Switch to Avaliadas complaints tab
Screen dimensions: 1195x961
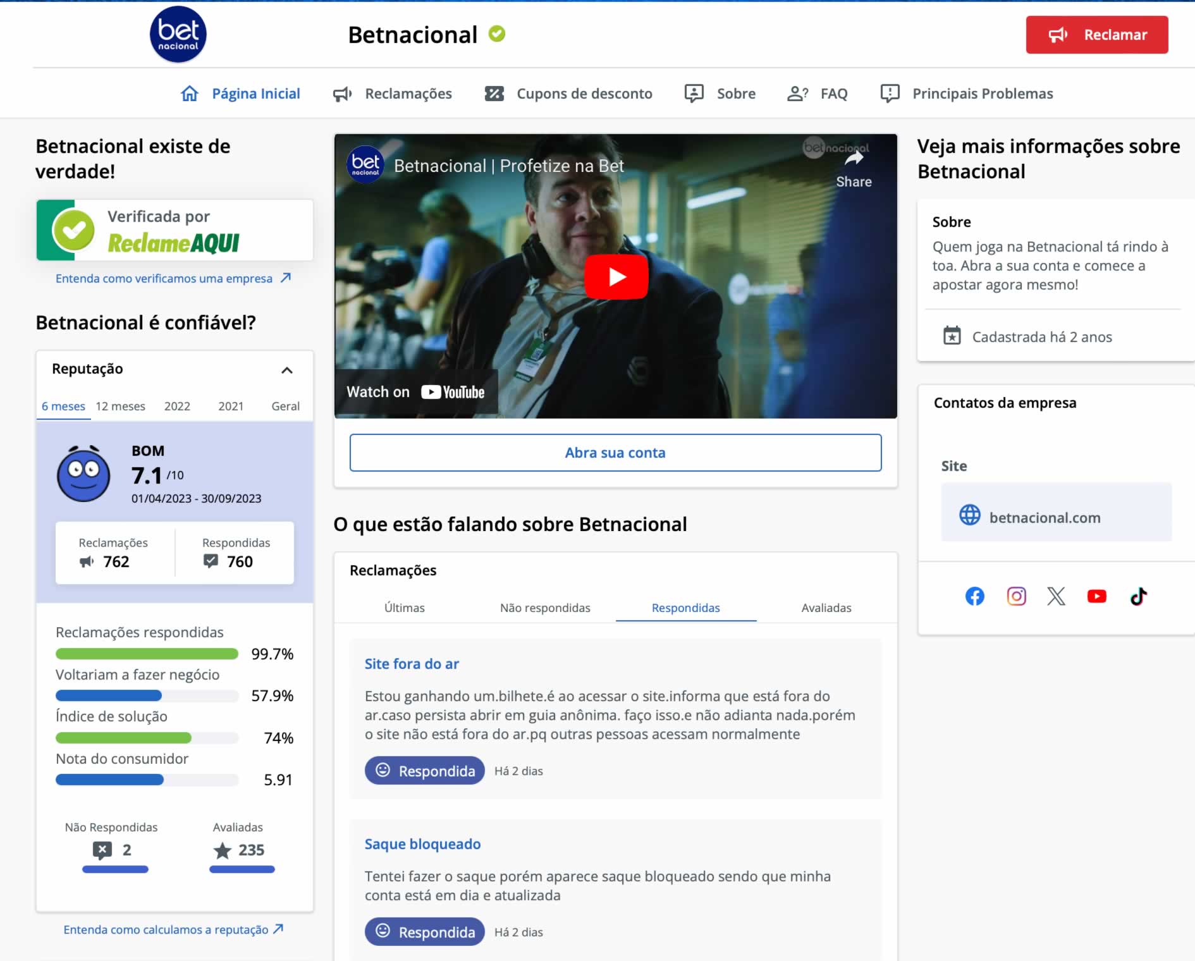coord(826,608)
